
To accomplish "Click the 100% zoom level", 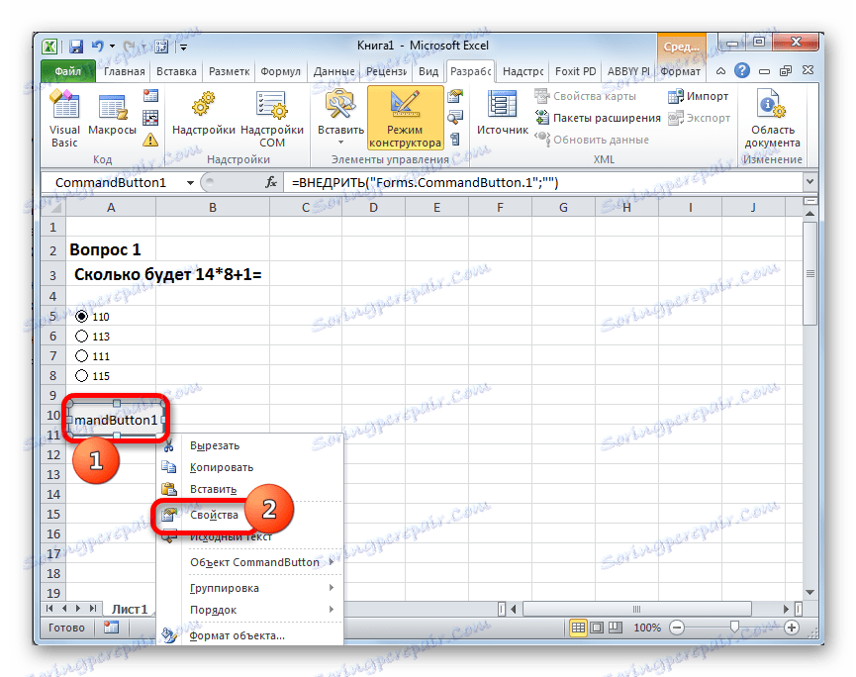I will click(647, 628).
